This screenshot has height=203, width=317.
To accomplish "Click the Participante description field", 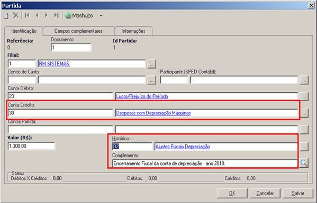I will coord(244,80).
